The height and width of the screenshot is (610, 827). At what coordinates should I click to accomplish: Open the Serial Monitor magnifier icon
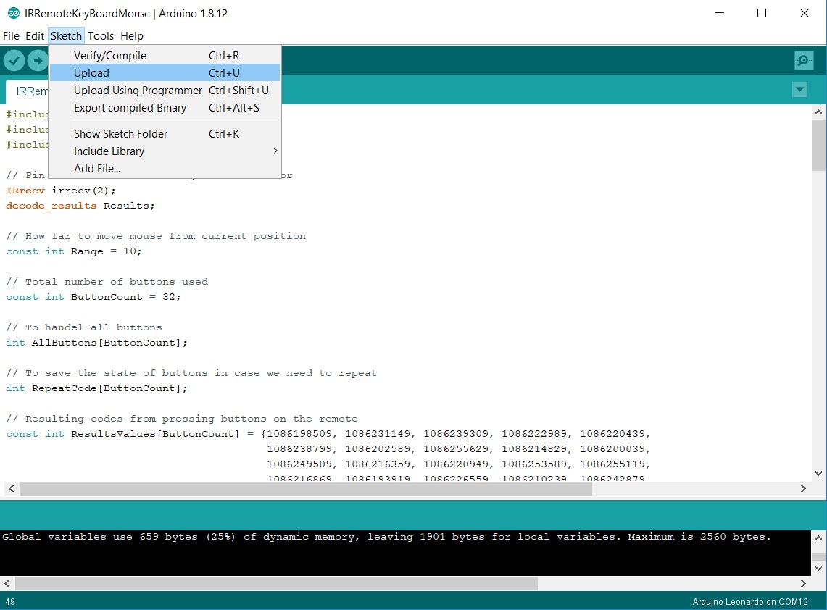click(803, 61)
